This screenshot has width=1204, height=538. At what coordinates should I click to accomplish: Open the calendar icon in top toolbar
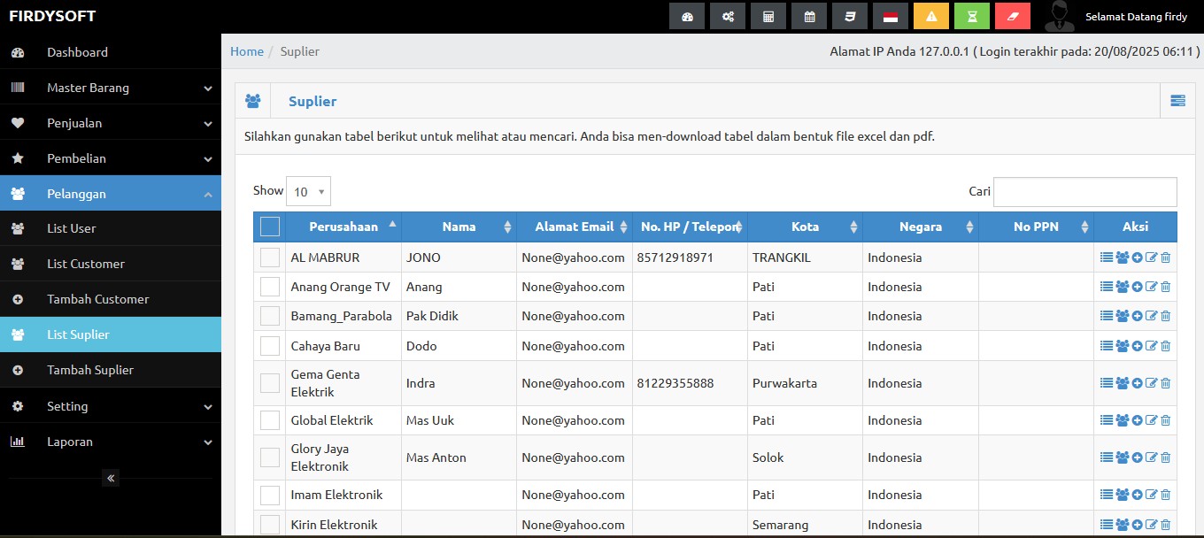[809, 17]
